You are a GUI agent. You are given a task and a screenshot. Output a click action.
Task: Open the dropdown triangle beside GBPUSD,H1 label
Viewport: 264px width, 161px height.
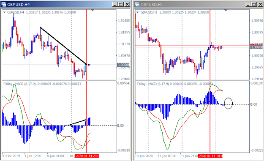[x=138, y=12]
